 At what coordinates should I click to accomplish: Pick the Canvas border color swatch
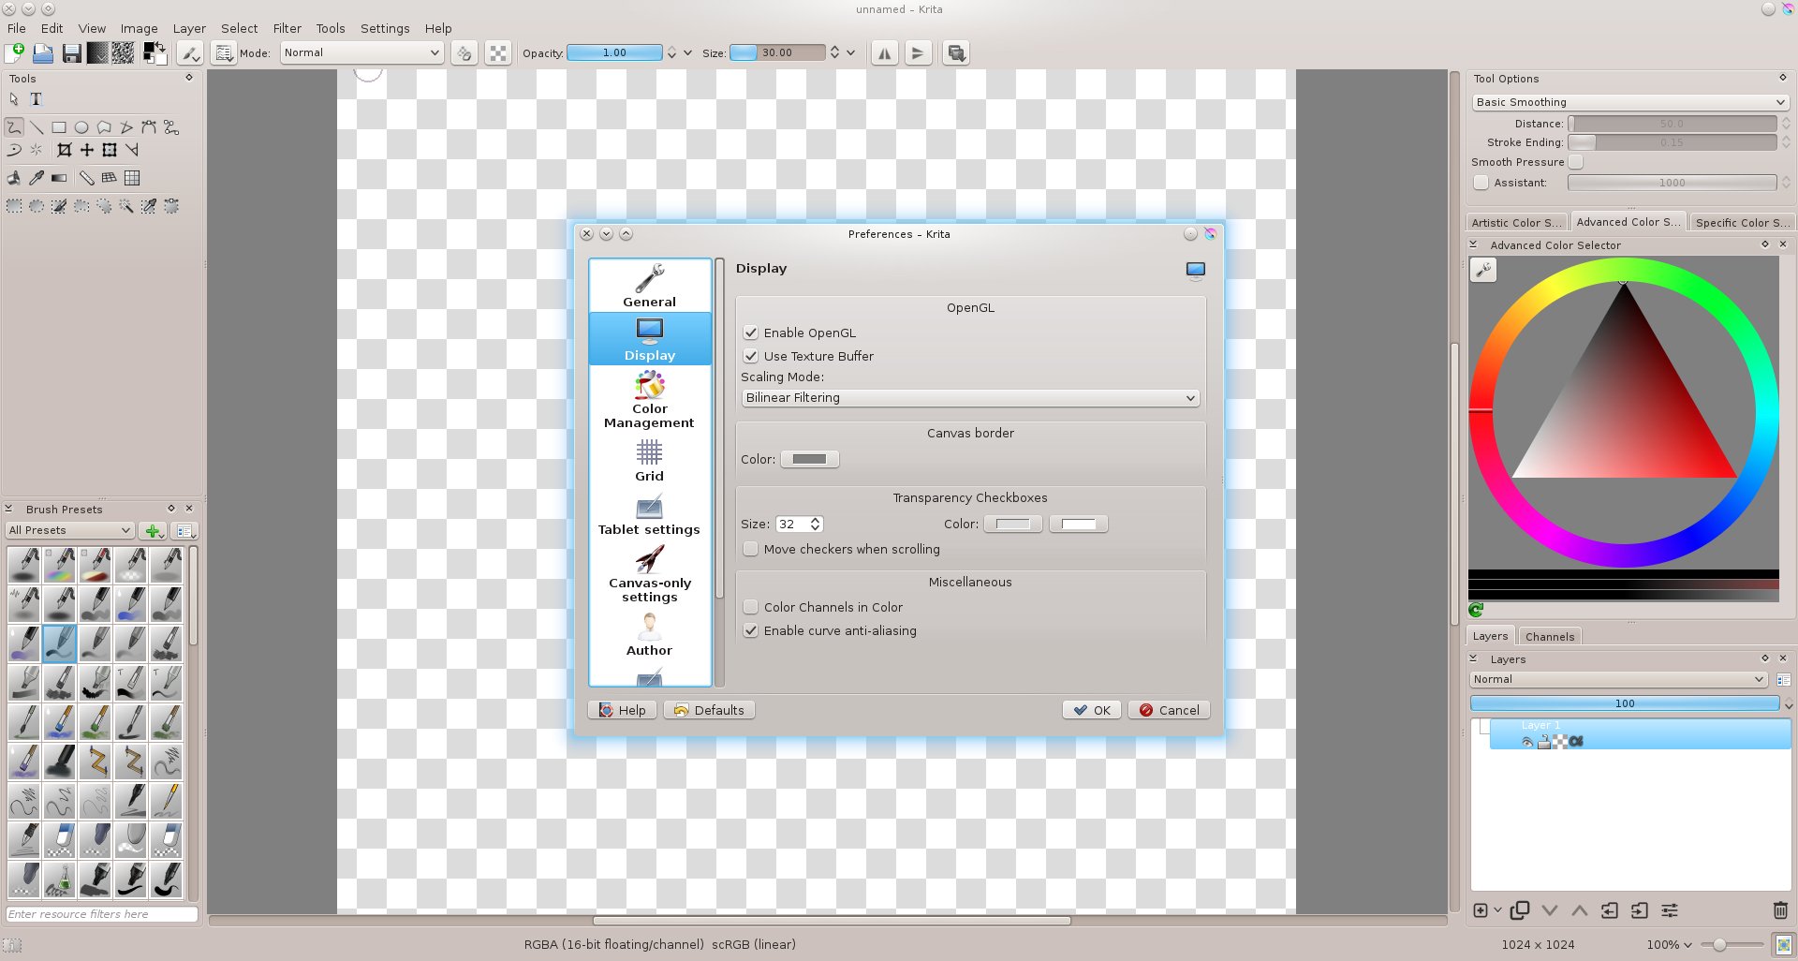(x=810, y=460)
